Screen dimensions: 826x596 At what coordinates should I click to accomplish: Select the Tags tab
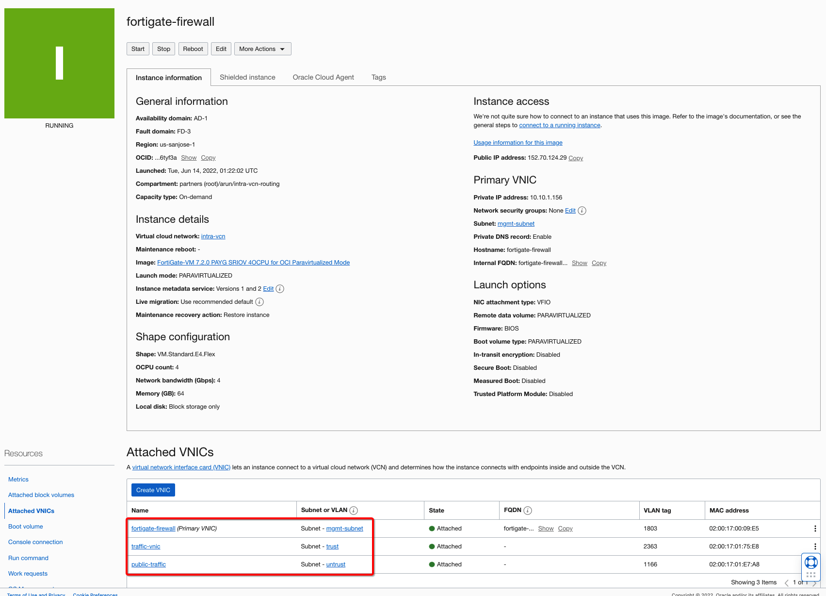coord(378,77)
